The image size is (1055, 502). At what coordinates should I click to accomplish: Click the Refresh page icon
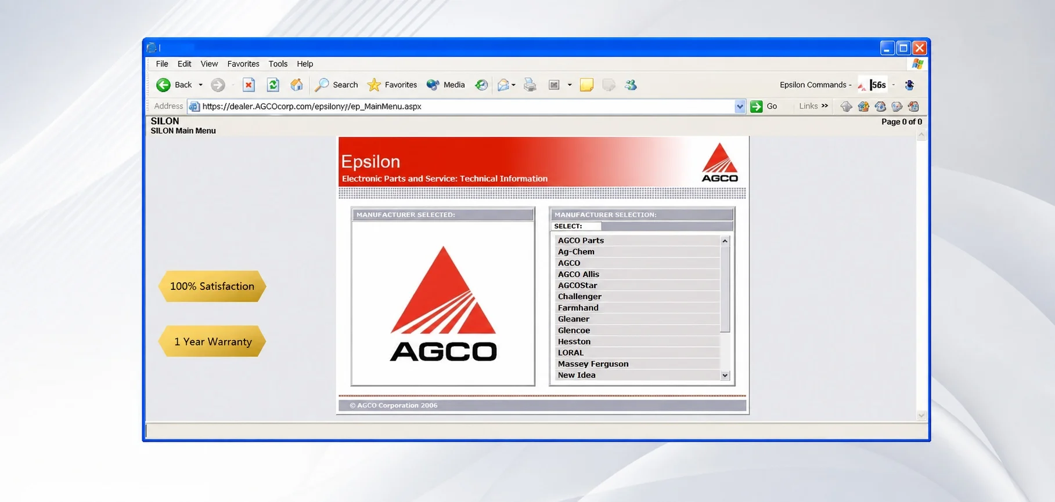pos(273,85)
